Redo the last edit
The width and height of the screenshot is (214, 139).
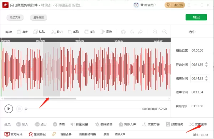[x=140, y=32]
